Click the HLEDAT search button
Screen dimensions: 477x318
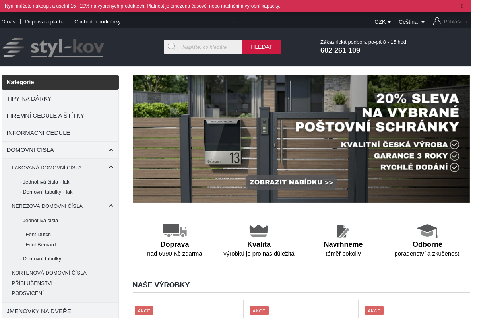(262, 47)
